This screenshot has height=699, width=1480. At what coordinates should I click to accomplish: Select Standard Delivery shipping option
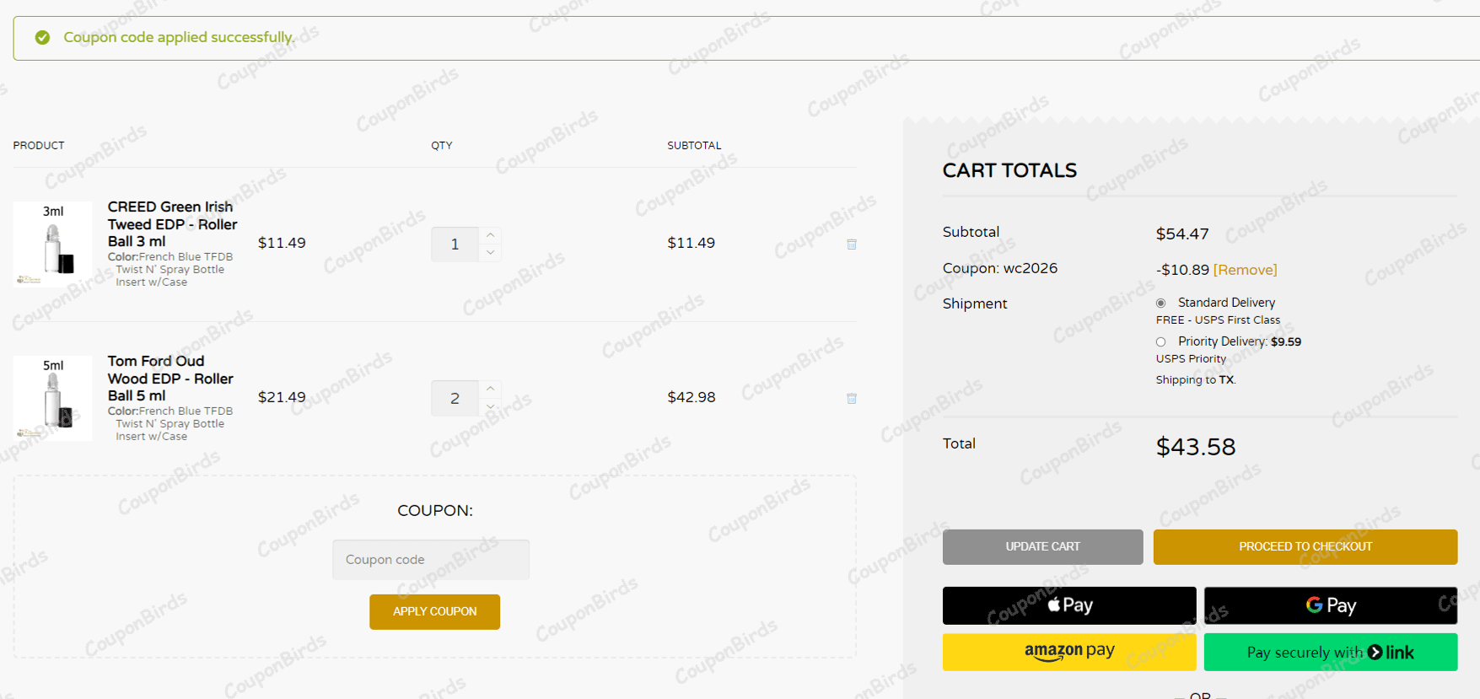pos(1161,304)
